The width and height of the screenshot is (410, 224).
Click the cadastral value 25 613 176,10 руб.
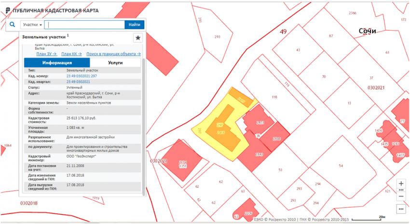pos(82,118)
